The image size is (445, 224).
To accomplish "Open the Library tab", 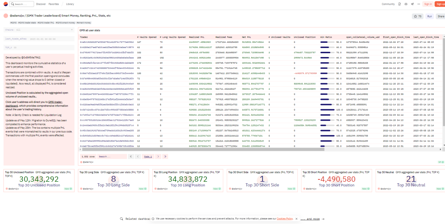I will point(70,4).
